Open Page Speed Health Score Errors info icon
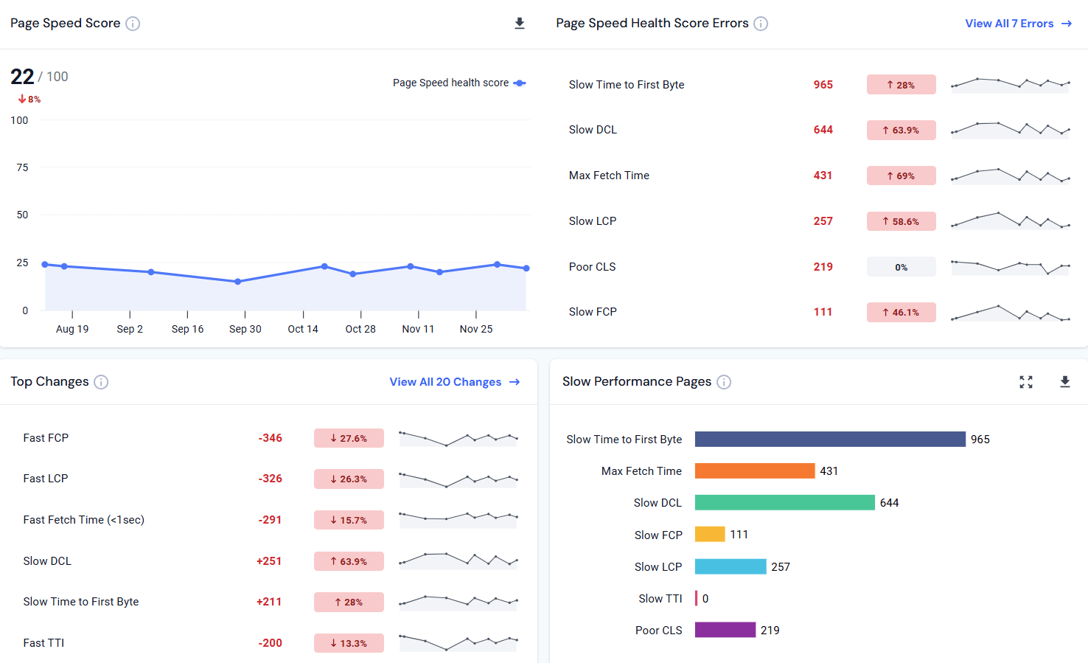The height and width of the screenshot is (663, 1088). [761, 24]
